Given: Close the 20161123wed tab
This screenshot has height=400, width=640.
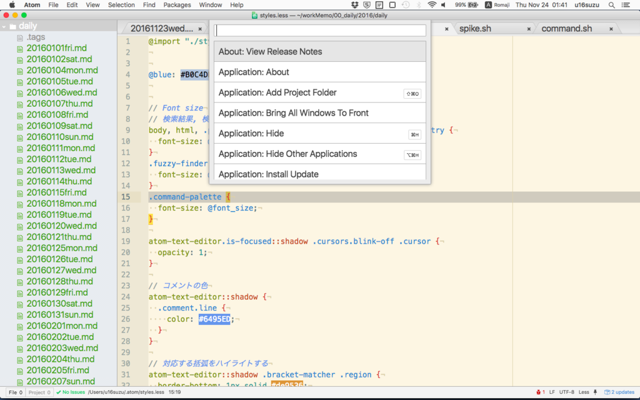Looking at the screenshot, I should click(200, 29).
